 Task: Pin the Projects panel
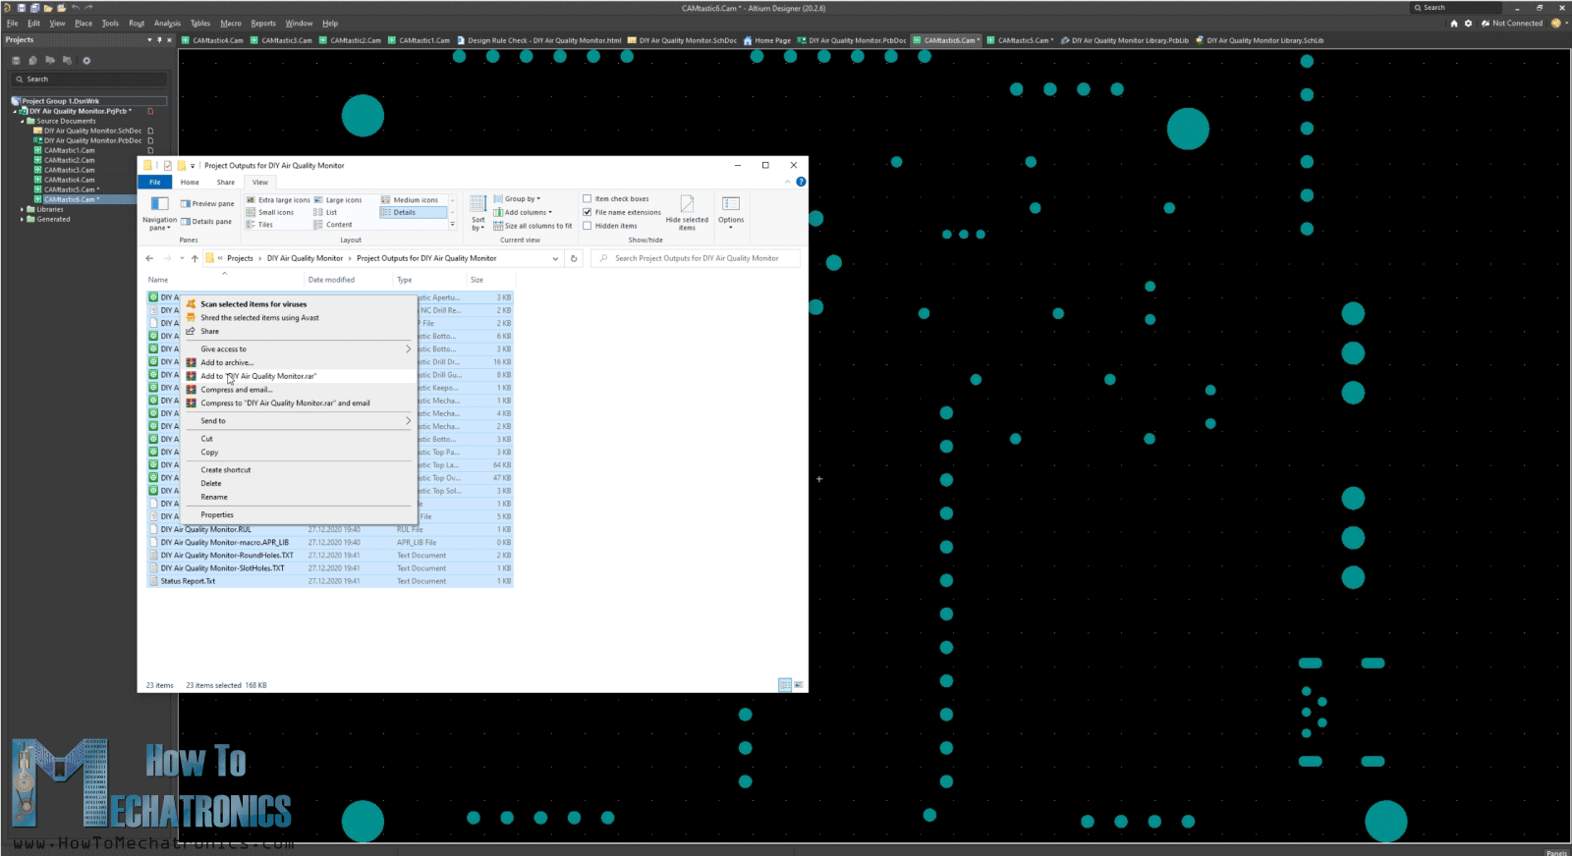click(159, 40)
